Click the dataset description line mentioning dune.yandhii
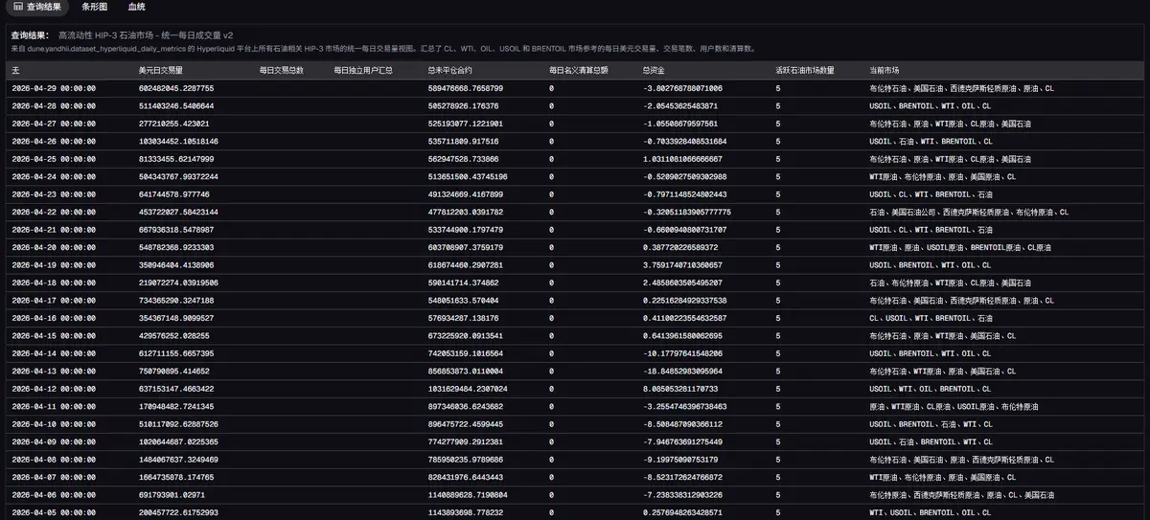This screenshot has height=520, width=1150. (383, 48)
